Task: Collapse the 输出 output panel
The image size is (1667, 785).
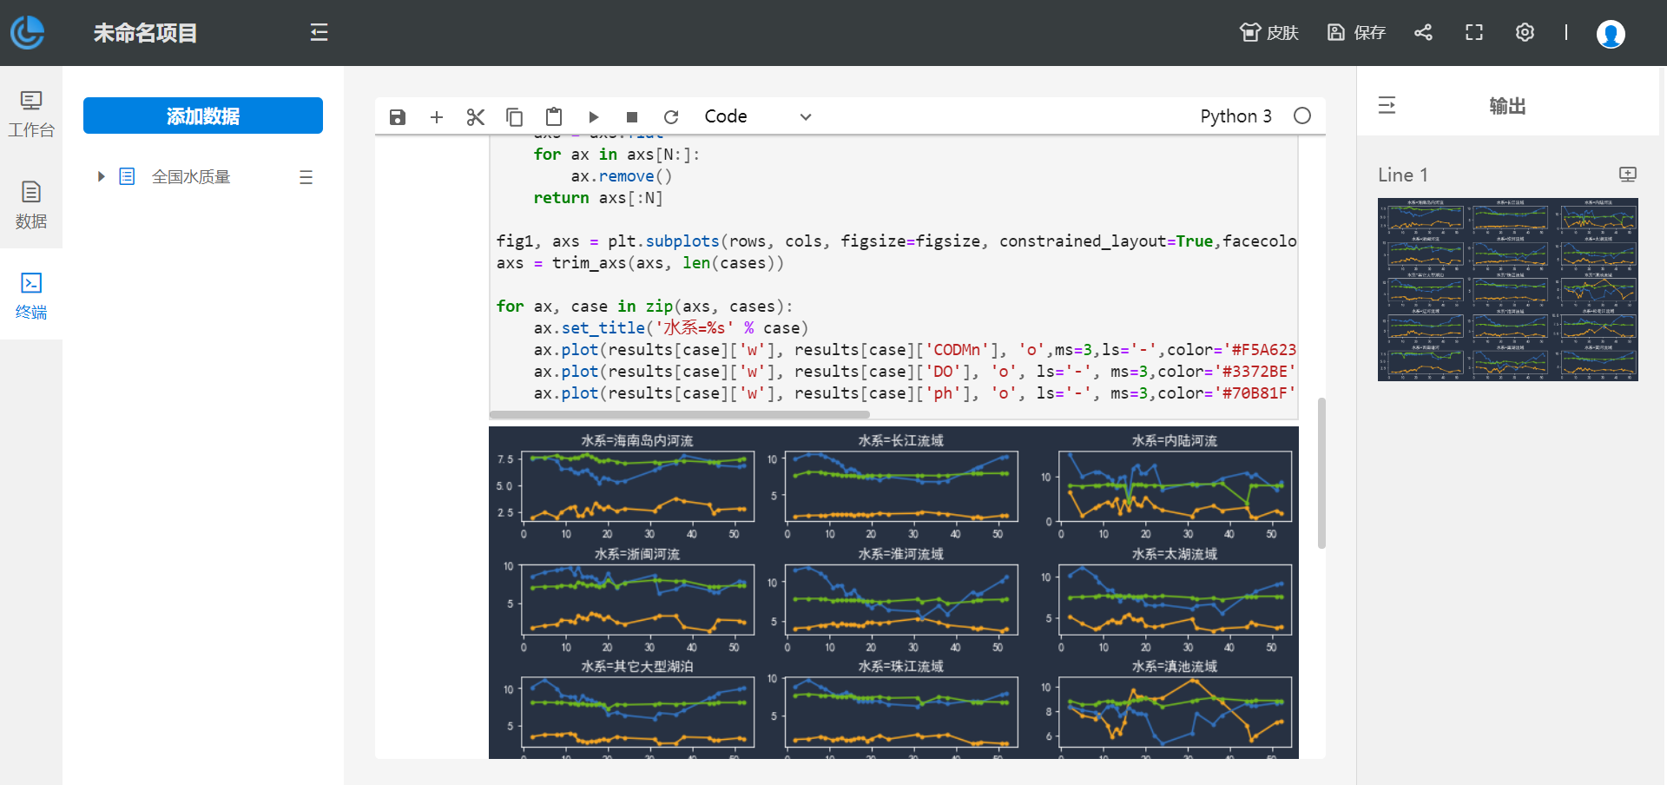Action: (1387, 106)
